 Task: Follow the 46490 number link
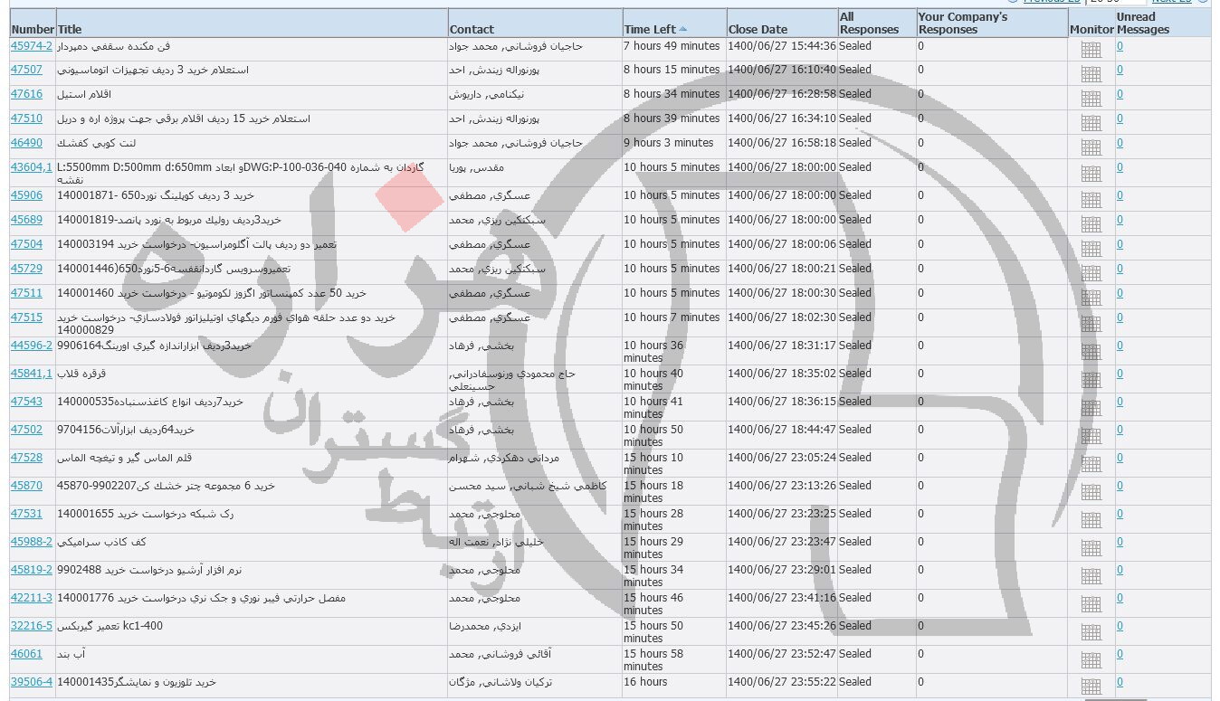26,143
